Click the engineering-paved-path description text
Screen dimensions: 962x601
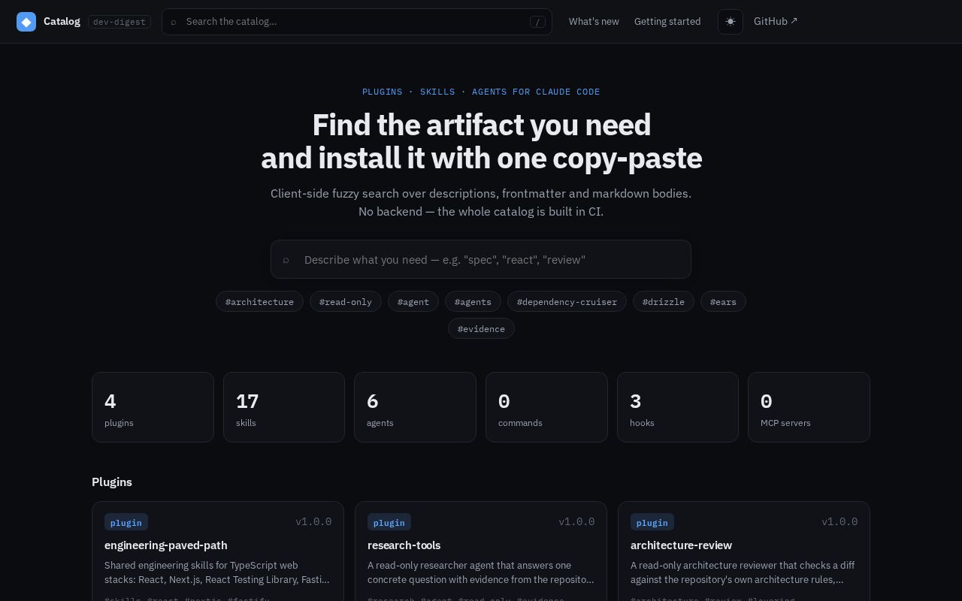[217, 572]
